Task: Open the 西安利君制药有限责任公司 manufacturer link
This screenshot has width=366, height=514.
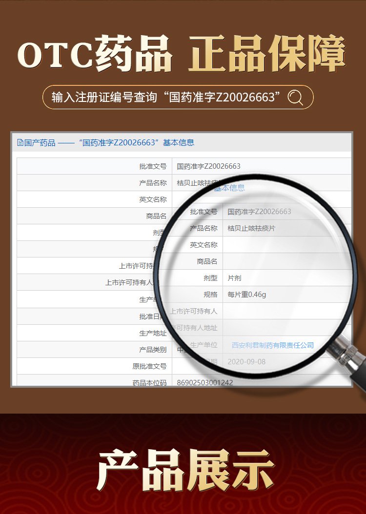Action: point(272,345)
